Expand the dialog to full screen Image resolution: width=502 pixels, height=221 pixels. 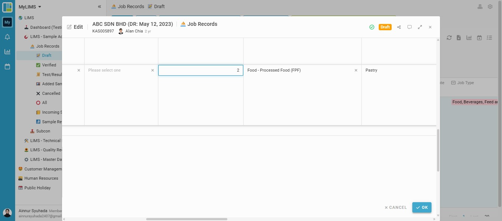(x=420, y=27)
